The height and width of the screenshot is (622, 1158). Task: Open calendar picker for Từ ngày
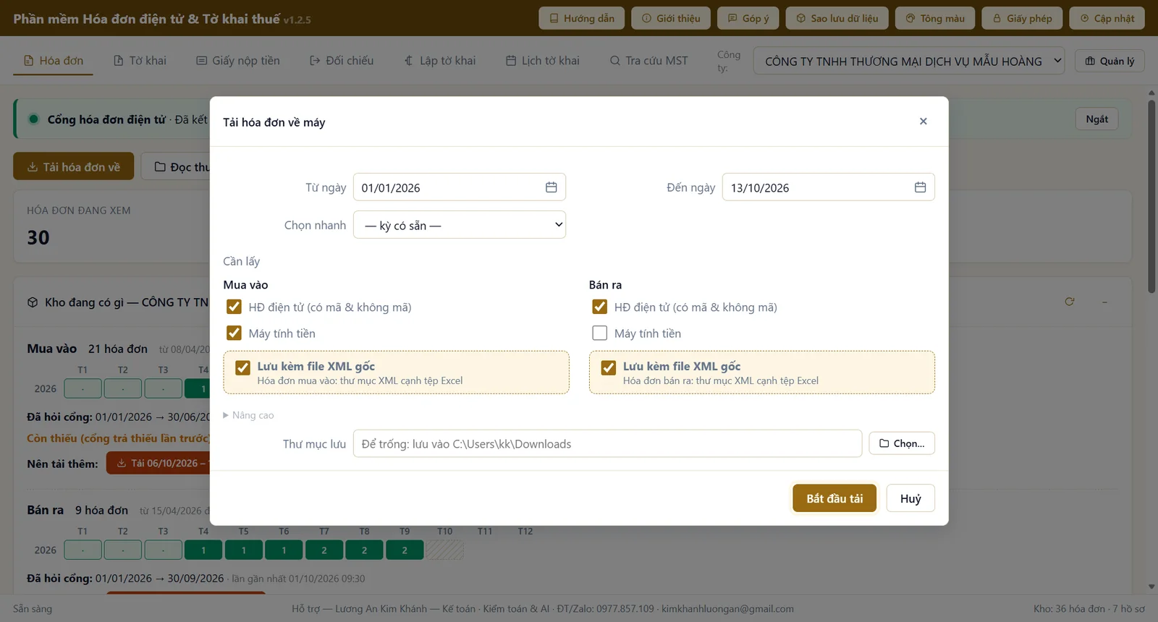551,187
